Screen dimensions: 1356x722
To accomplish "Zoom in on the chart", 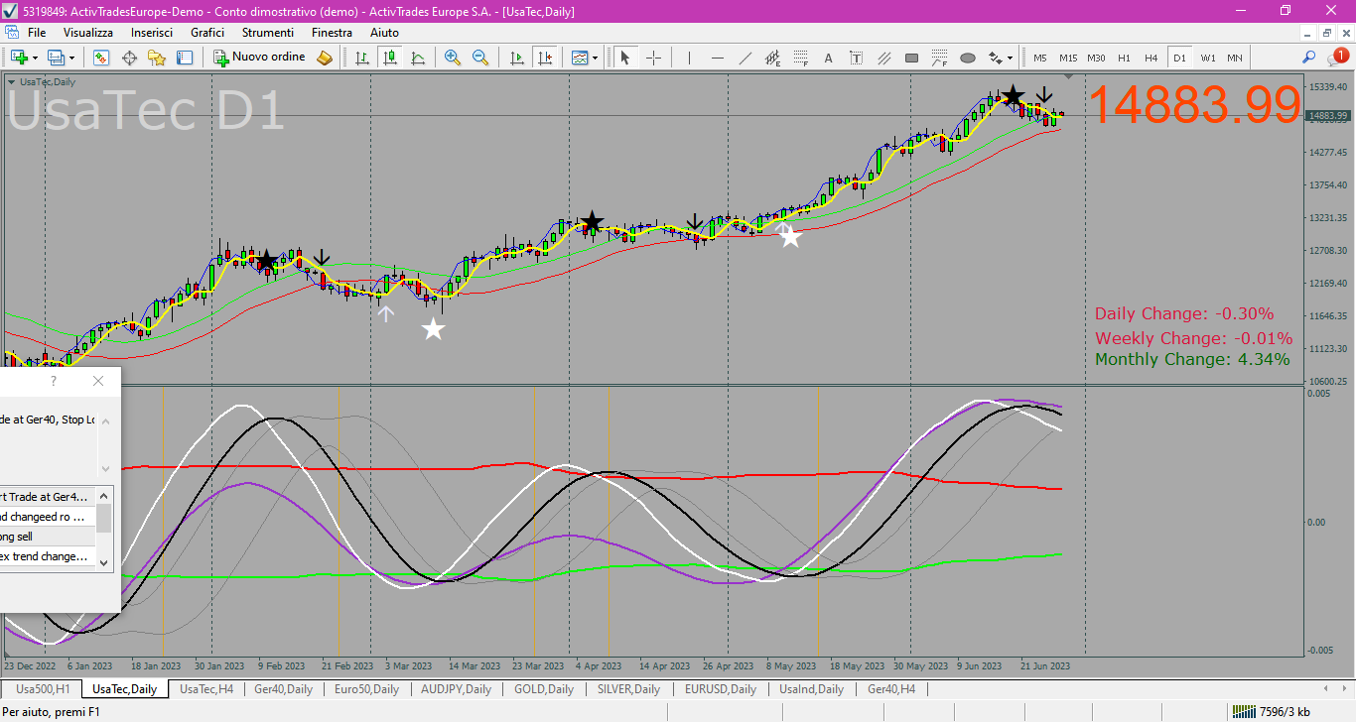I will click(453, 58).
